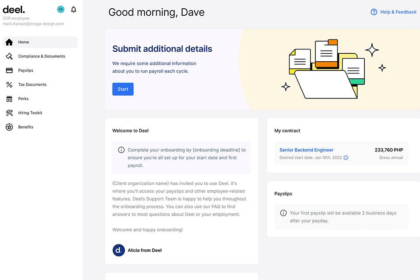Click the deel. logo

coord(14,10)
